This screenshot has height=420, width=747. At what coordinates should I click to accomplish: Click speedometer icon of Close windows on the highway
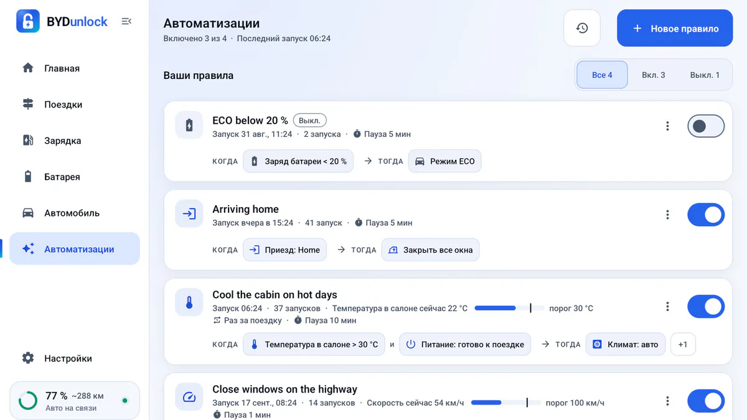tap(189, 397)
